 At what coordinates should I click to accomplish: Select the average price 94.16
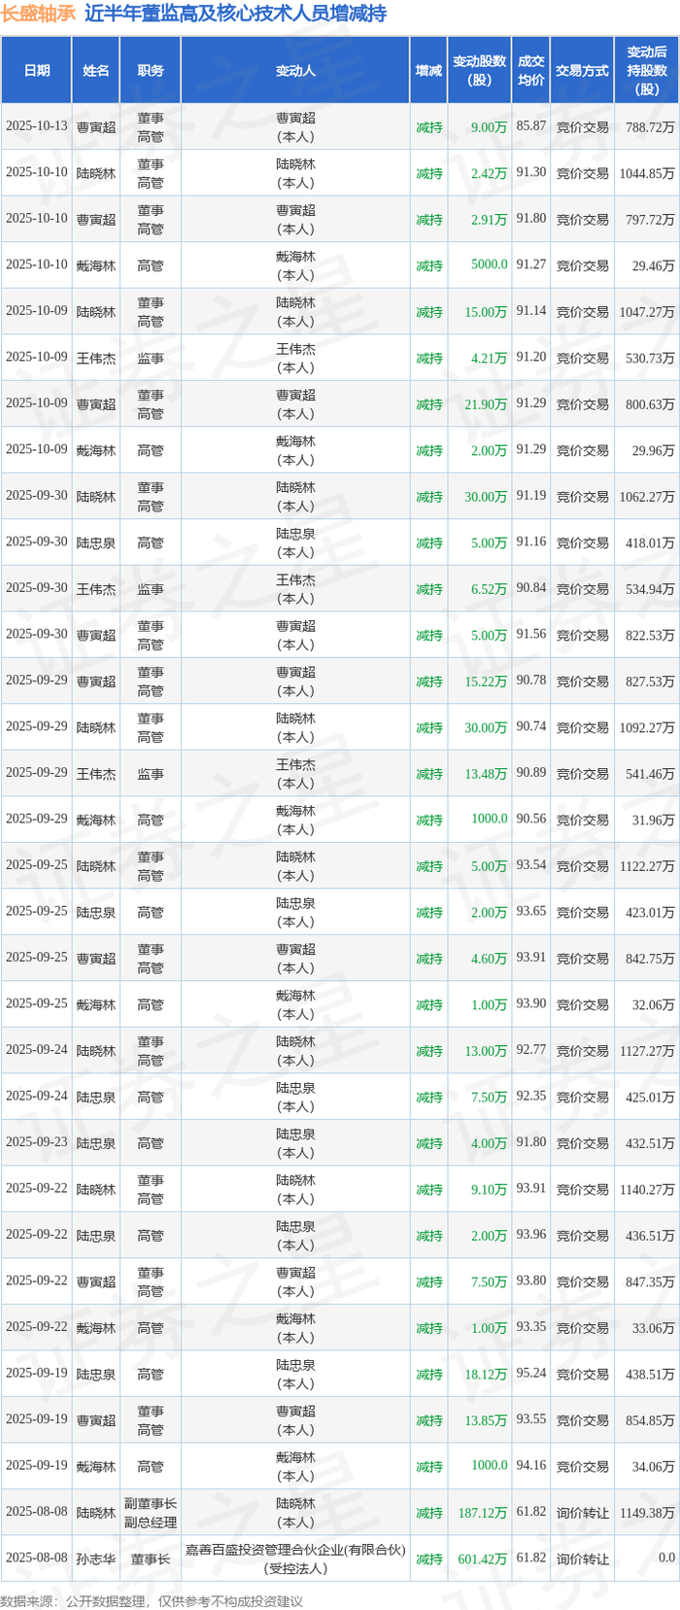(x=530, y=1465)
